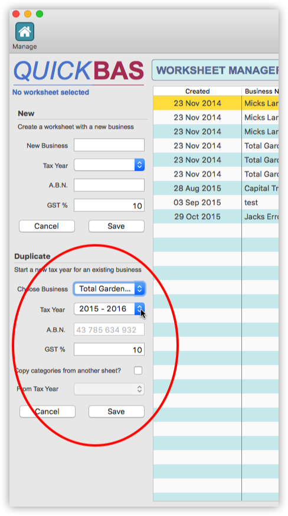The width and height of the screenshot is (288, 516).
Task: Click the New Business input field
Action: click(109, 145)
